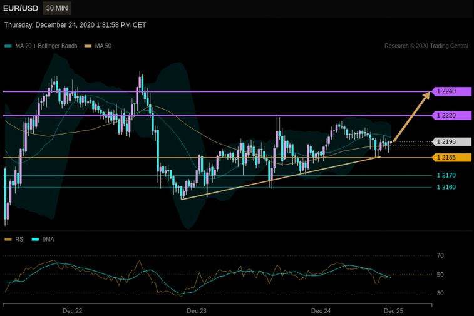Image resolution: width=474 pixels, height=316 pixels.
Task: Click the RSI 70 level label
Action: point(440,255)
